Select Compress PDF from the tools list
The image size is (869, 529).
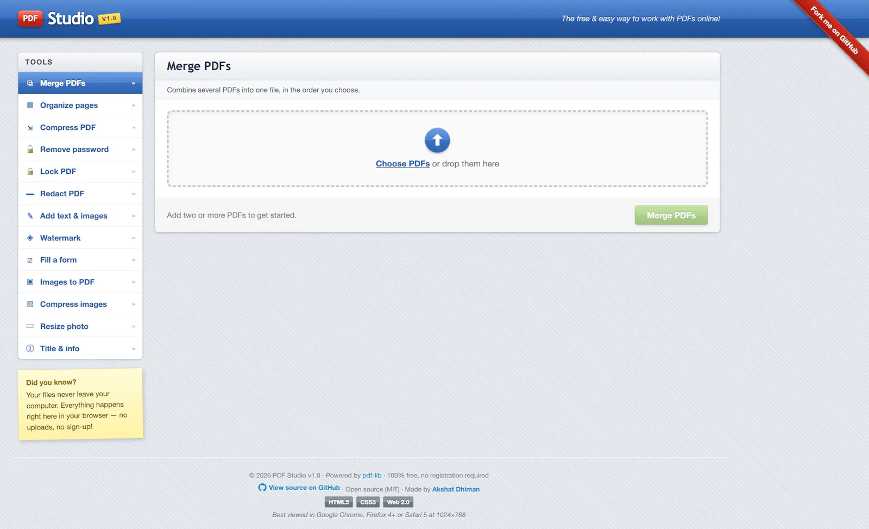(80, 128)
